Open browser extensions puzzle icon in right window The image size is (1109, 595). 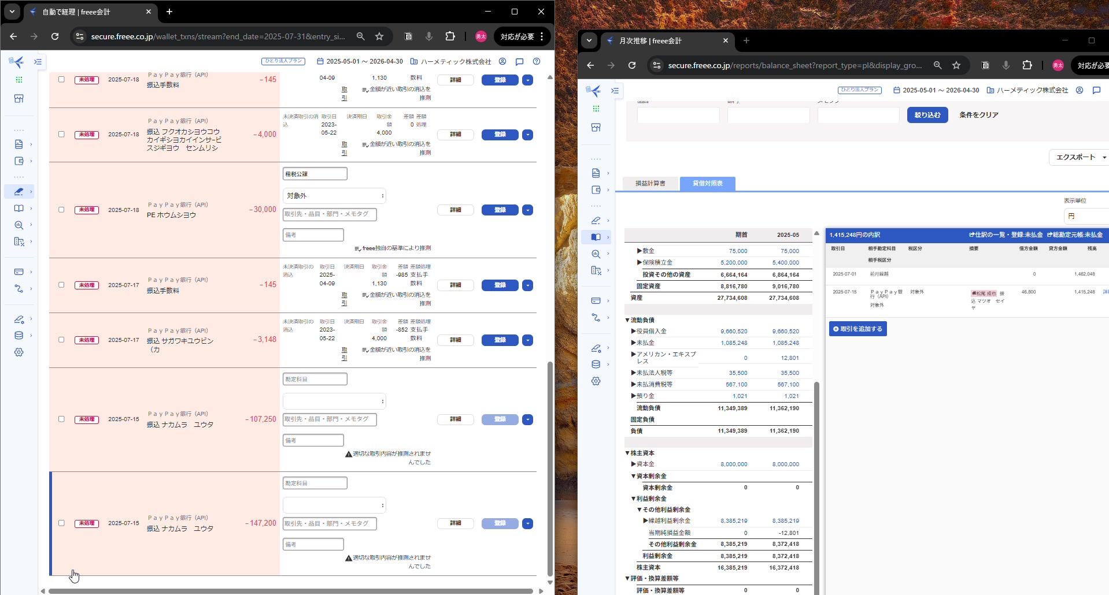coord(1027,65)
